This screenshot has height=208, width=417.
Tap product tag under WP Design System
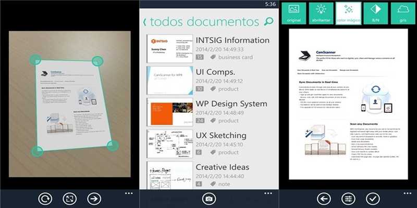pos(224,121)
